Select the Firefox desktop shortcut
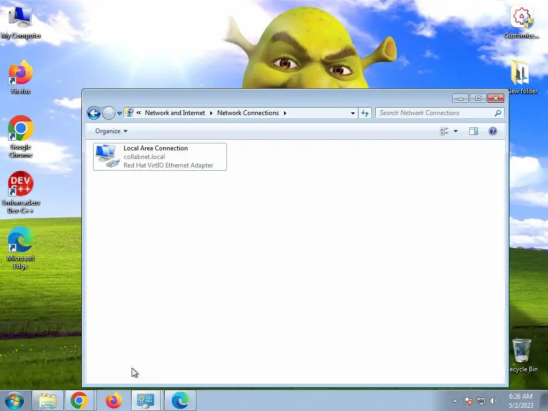548x411 pixels. pos(21,77)
